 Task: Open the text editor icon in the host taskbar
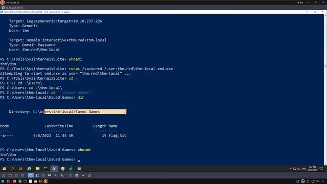[30, 181]
